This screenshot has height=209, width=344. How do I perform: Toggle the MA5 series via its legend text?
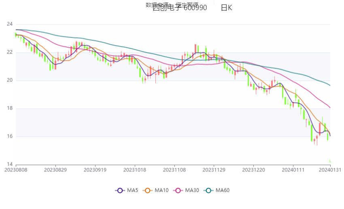click(x=132, y=190)
